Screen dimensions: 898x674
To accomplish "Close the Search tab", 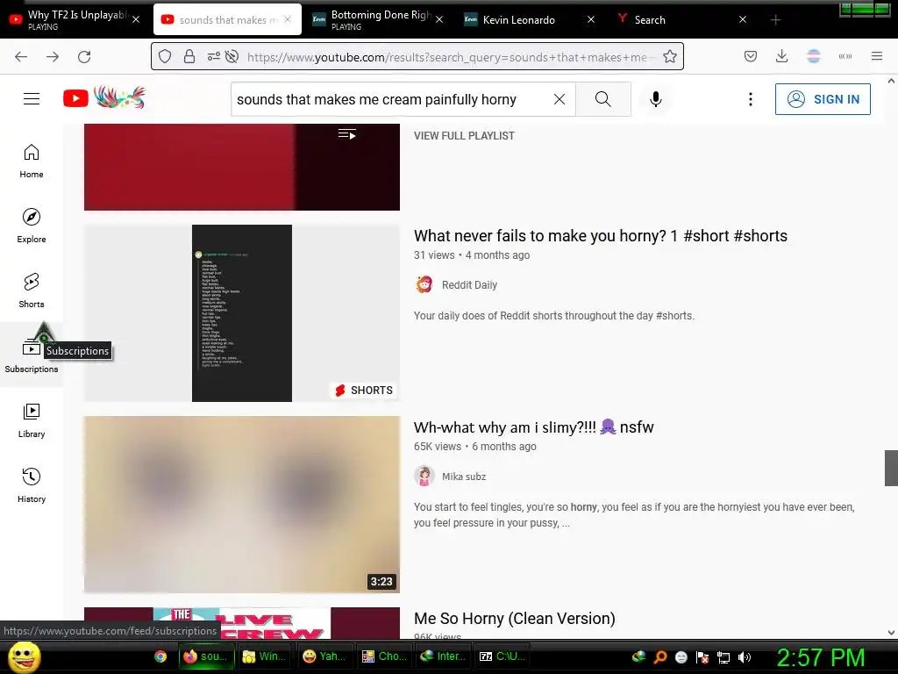I will (x=743, y=19).
